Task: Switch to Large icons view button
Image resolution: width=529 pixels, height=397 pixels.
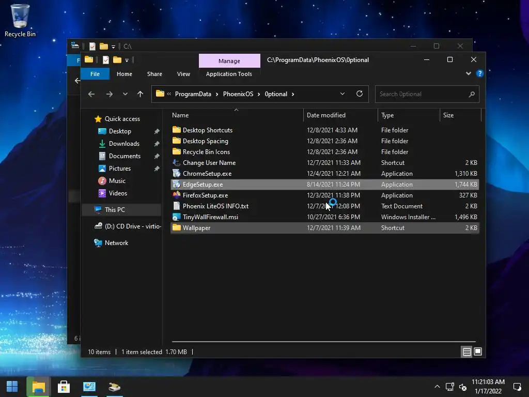Action: 478,352
